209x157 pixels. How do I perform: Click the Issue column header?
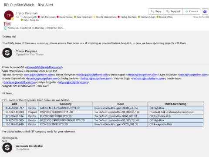[121, 104]
